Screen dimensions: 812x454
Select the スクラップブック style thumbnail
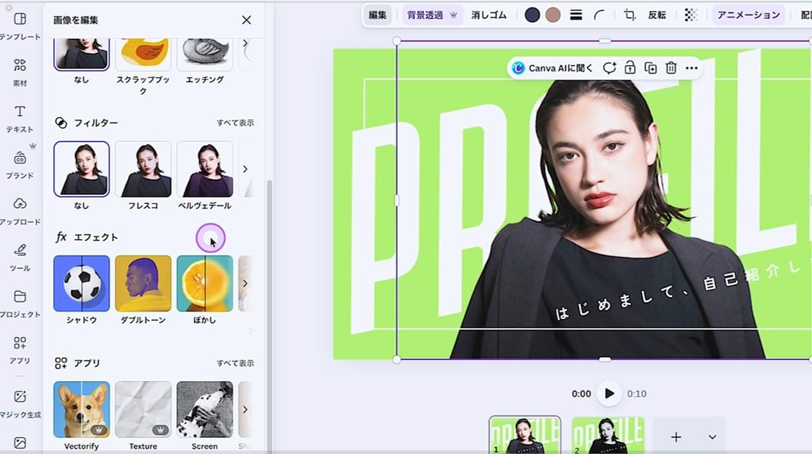[x=143, y=55]
